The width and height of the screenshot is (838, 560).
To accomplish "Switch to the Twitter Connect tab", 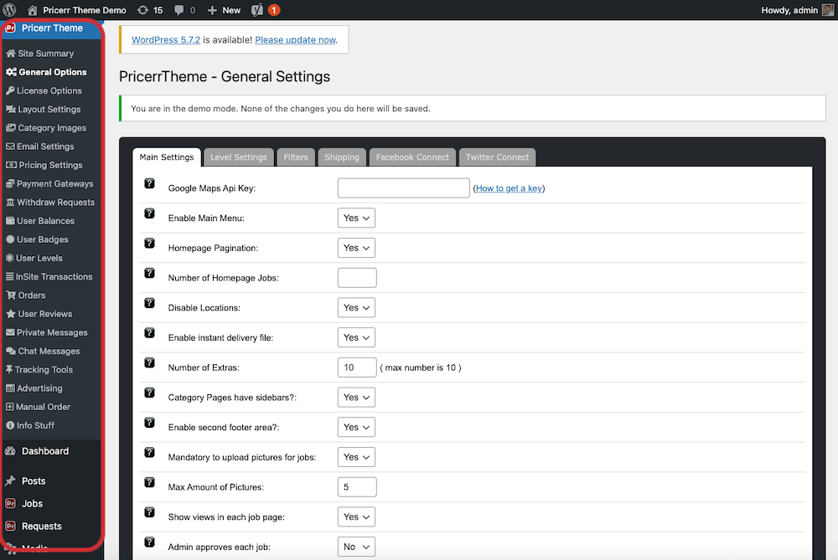I will click(x=497, y=157).
